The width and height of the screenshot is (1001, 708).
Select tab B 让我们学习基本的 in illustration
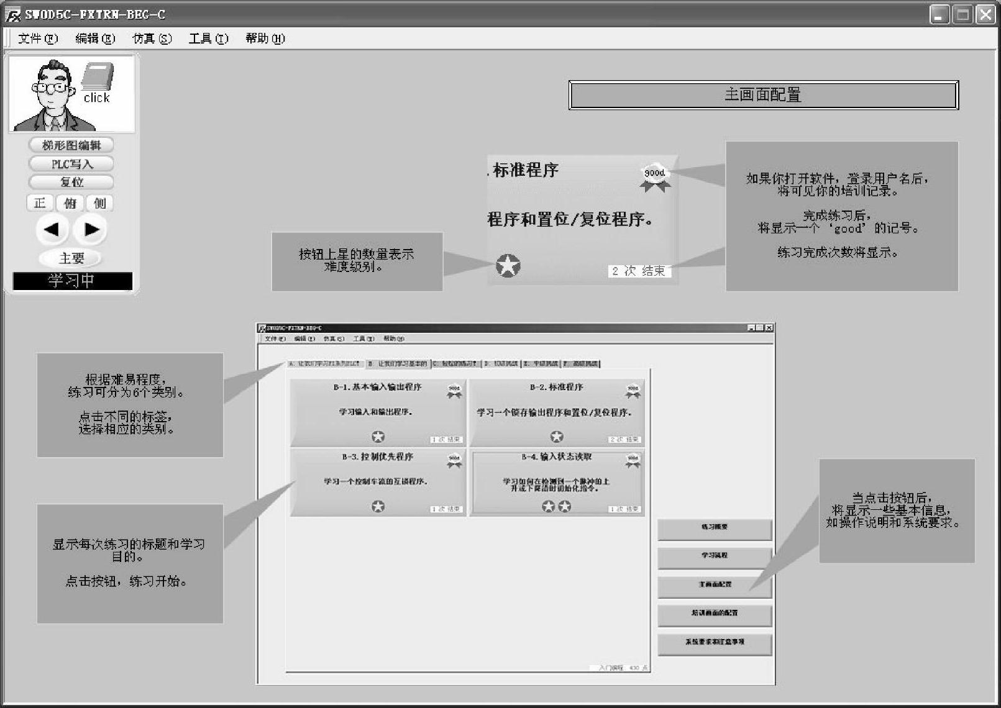pyautogui.click(x=398, y=364)
